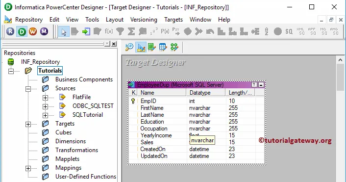Click the help question mark on EmployeeDup
346x182 pixels.
[254, 84]
